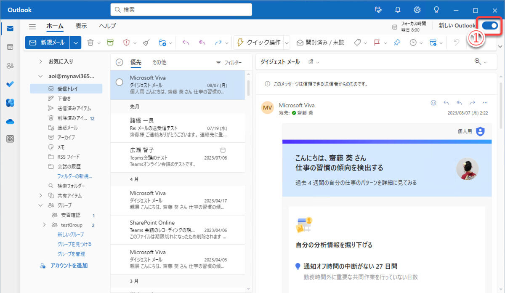Screen dimensions: 505x293
Task: Click the 検索 search box
Action: 181,10
